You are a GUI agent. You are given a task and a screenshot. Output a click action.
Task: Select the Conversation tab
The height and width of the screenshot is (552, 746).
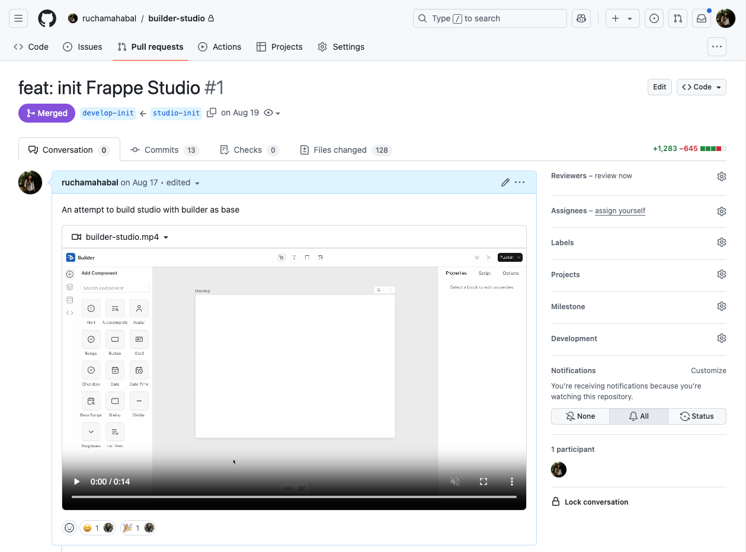tap(69, 150)
